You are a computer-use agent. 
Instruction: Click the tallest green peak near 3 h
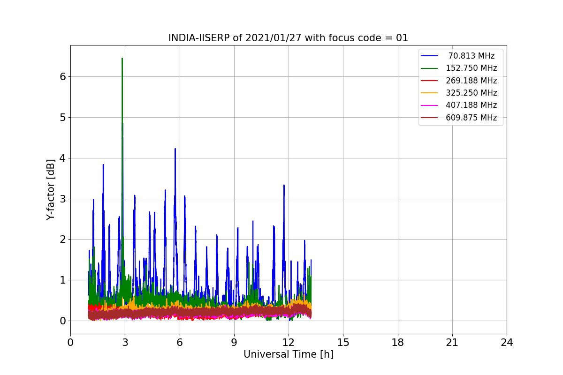click(122, 59)
